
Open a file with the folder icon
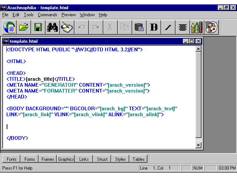pos(24,27)
